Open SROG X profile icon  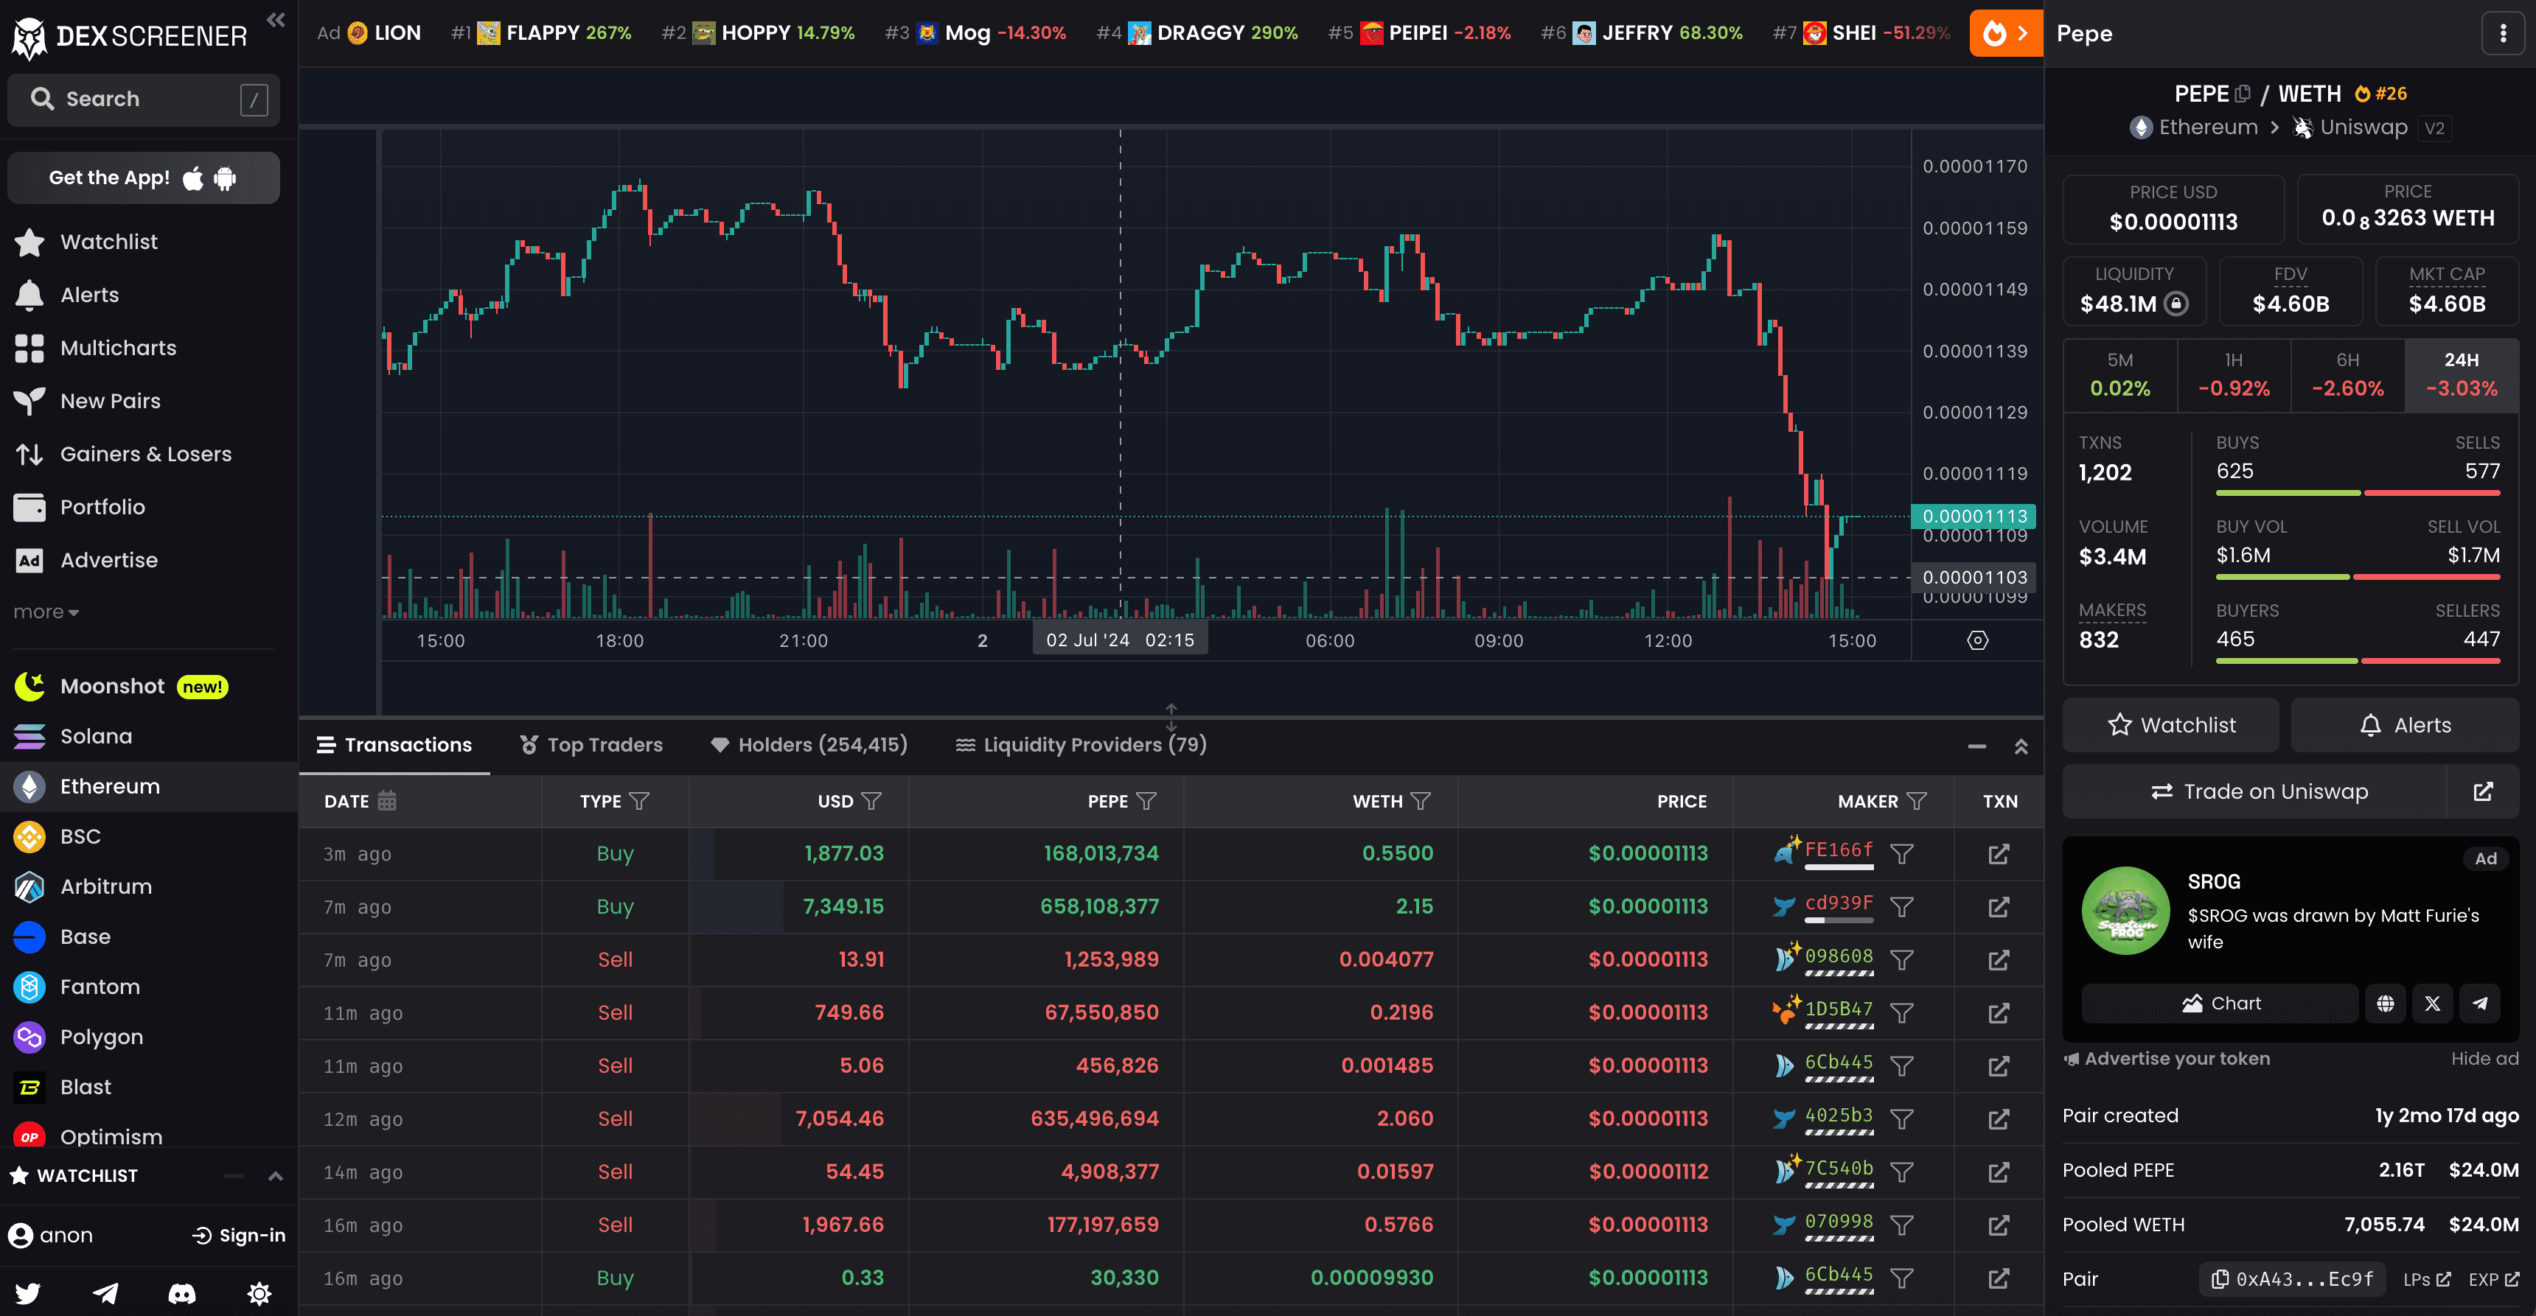2433,1004
